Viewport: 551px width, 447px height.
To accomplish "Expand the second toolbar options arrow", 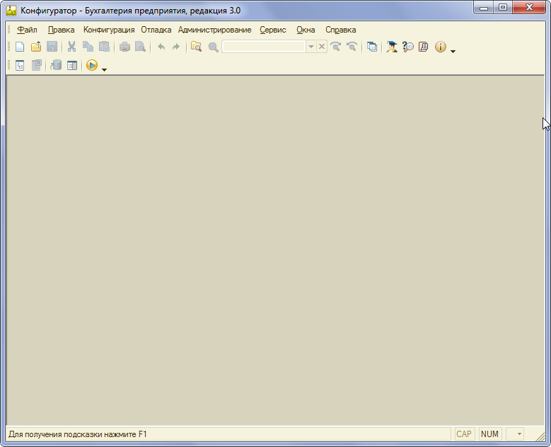I will 104,70.
